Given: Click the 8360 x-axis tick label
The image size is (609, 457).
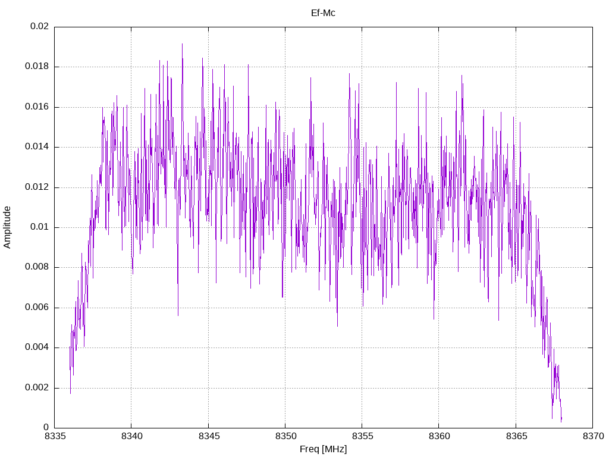Looking at the screenshot, I should click(x=440, y=436).
